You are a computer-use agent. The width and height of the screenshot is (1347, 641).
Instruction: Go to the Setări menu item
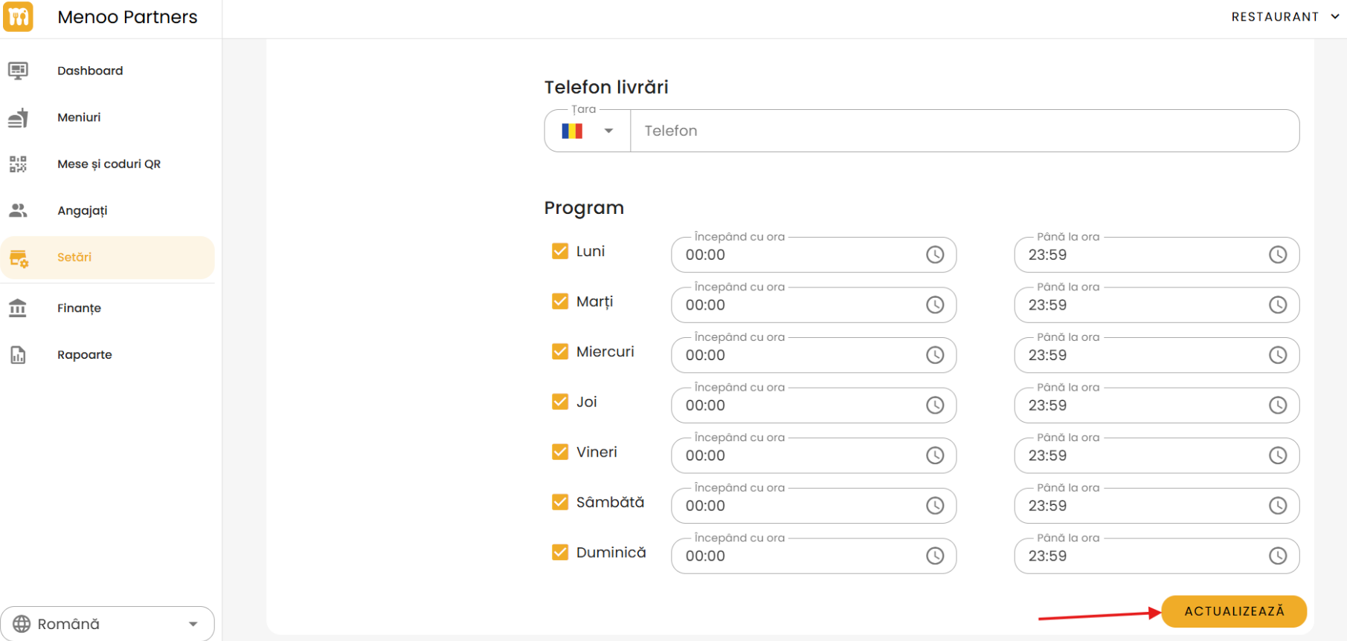74,258
